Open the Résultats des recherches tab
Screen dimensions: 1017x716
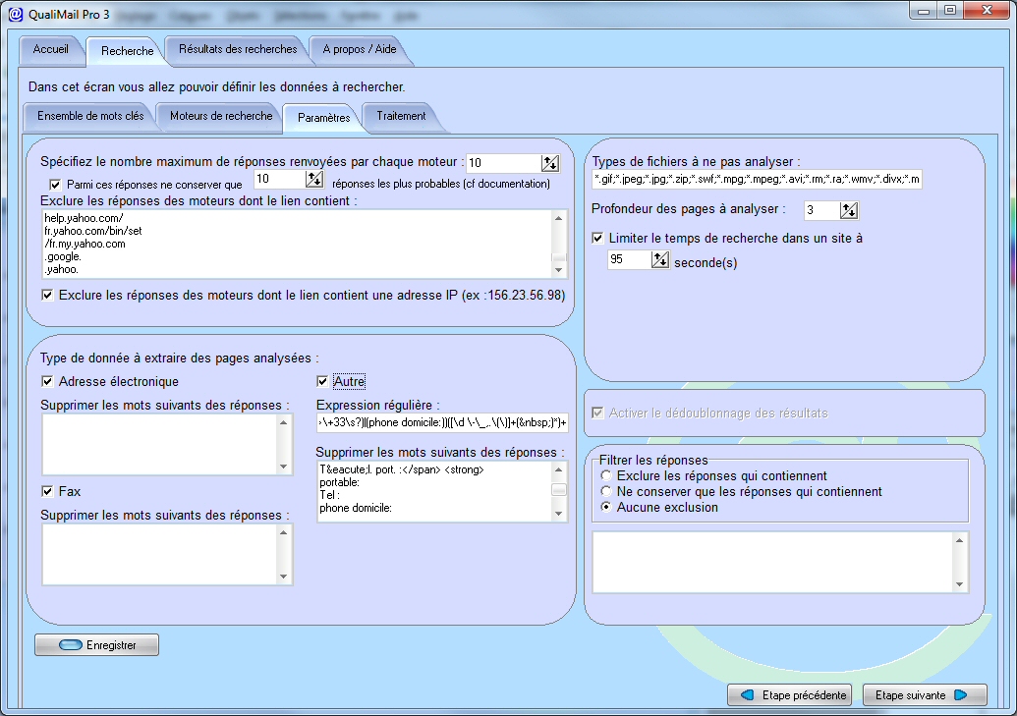click(x=238, y=49)
